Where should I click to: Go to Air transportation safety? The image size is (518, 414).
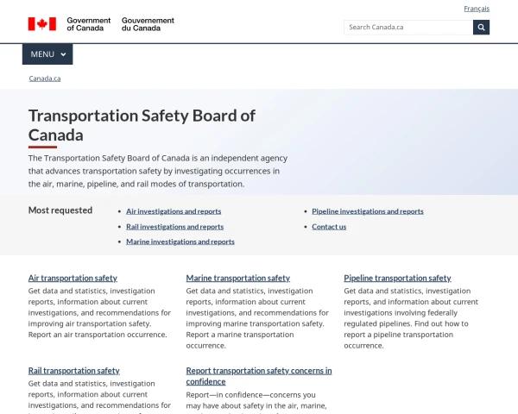(x=73, y=279)
